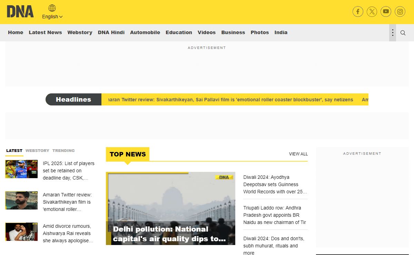414x255 pixels.
Task: Go to Home in navigation bar
Action: pyautogui.click(x=16, y=32)
